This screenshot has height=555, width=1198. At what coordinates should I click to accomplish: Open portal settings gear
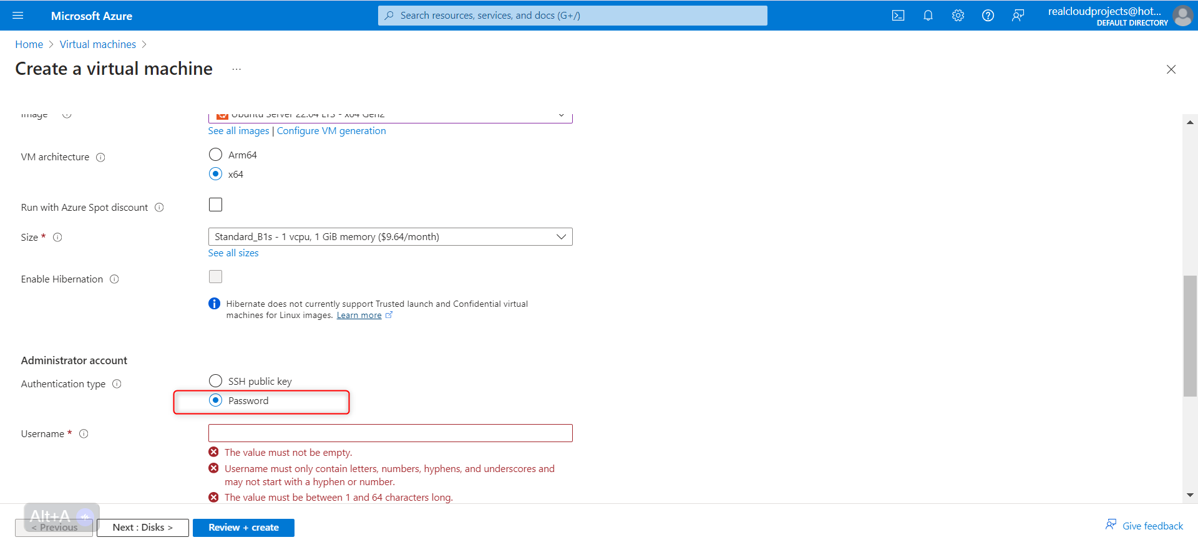pos(958,16)
